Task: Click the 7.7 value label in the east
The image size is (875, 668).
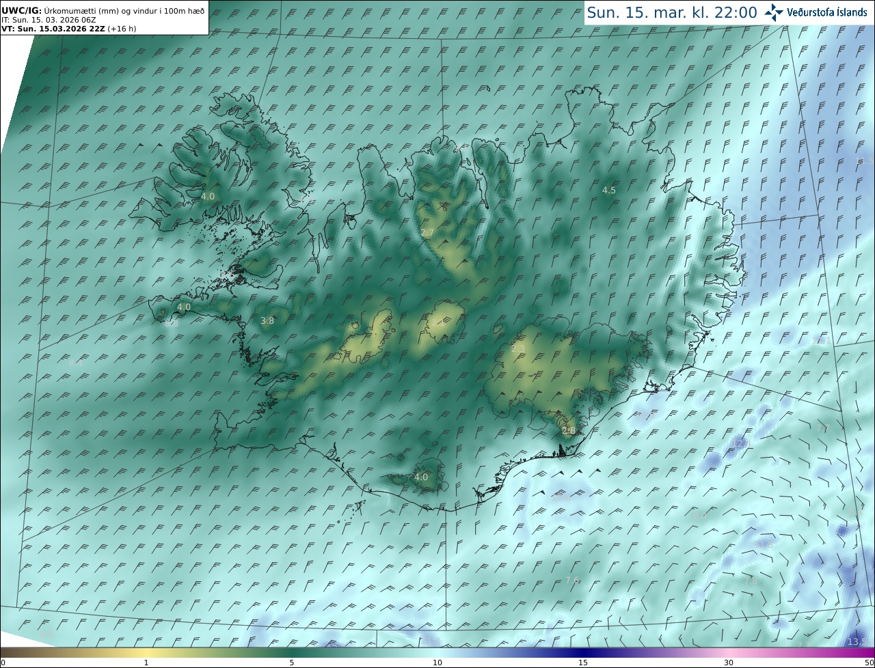Action: pyautogui.click(x=823, y=428)
